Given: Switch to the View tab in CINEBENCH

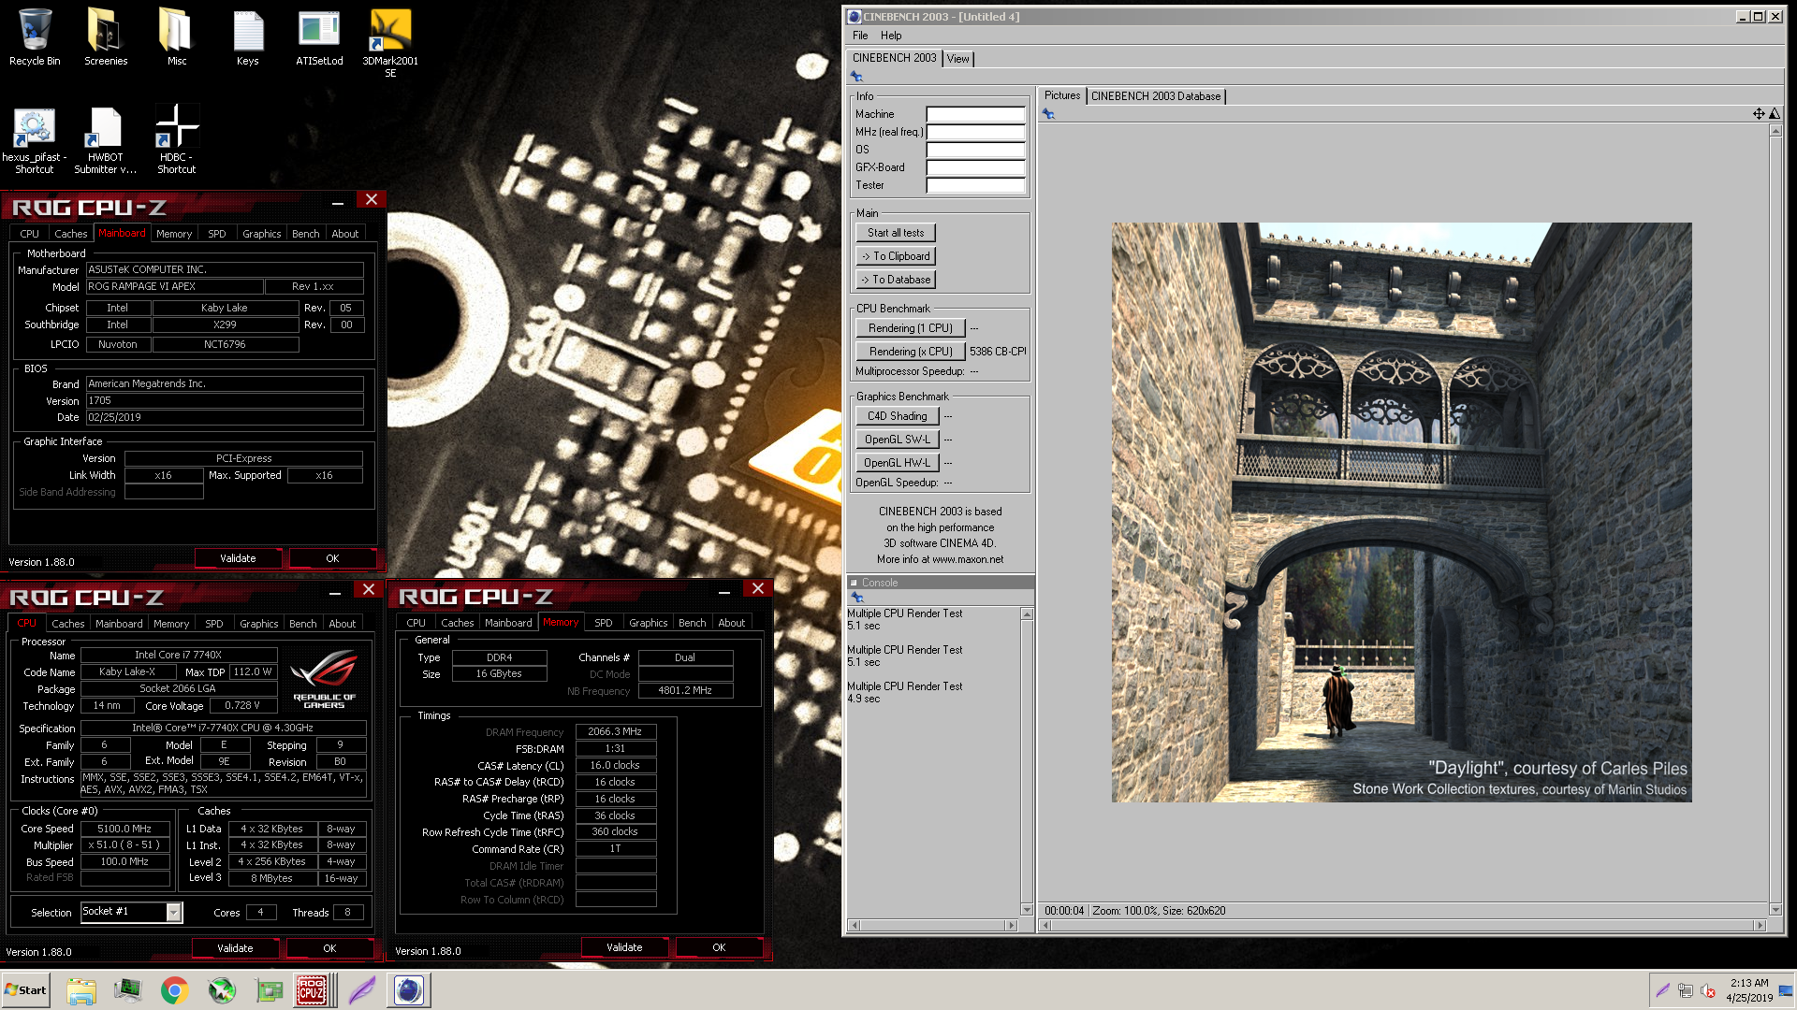Looking at the screenshot, I should 958,59.
